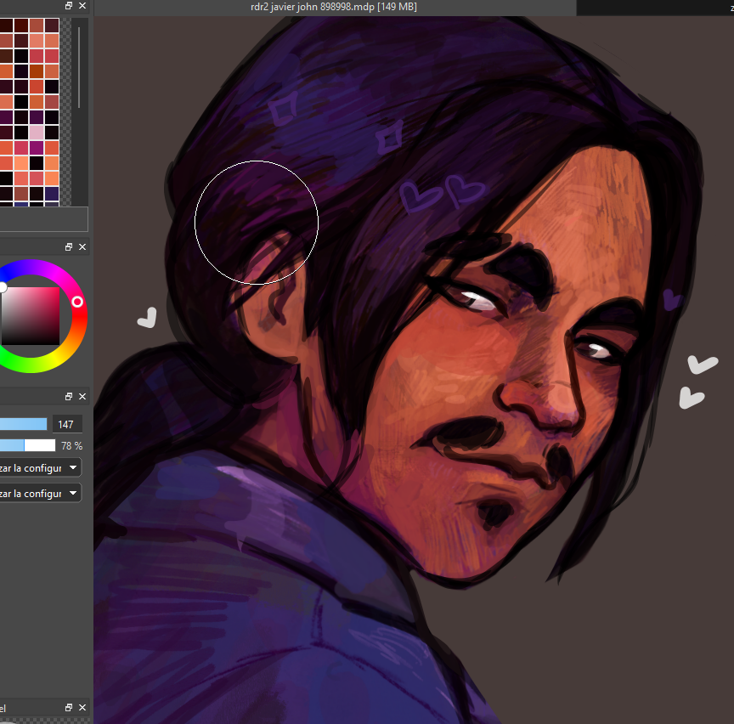Image resolution: width=734 pixels, height=724 pixels.
Task: Open the lower 'zar la configur' dropdown
Action: click(x=40, y=493)
